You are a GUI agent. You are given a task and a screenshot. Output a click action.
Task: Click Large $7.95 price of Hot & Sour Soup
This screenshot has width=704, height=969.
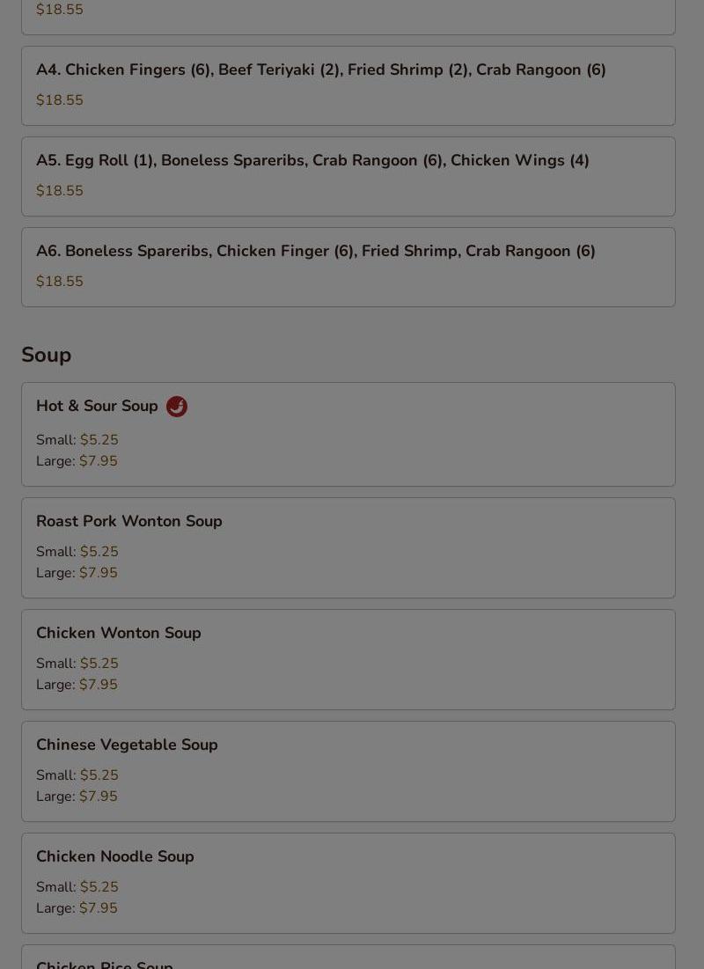point(77,461)
